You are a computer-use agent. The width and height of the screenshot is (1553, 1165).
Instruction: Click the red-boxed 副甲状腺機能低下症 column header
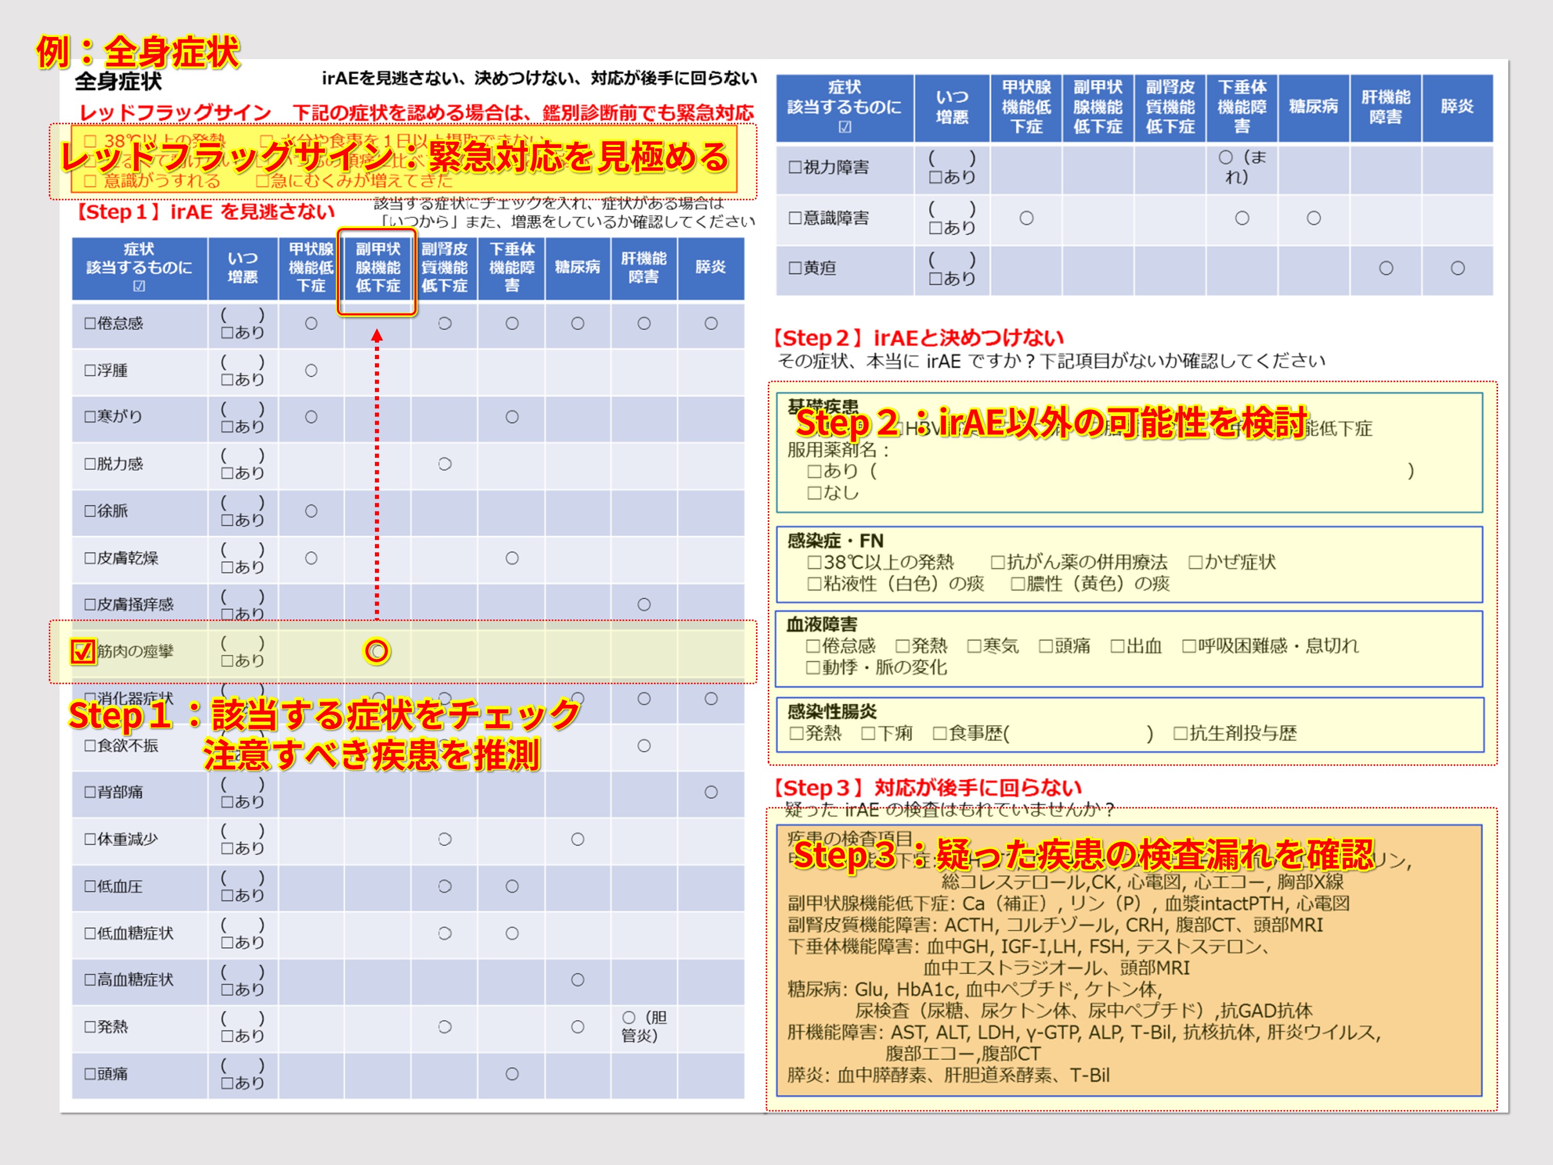[377, 268]
